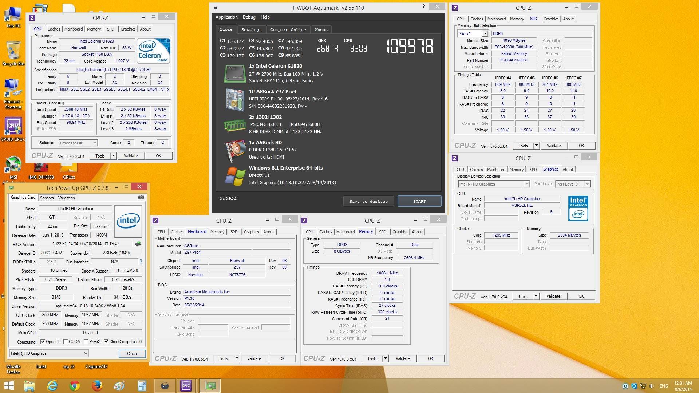Click Windows logo icon in Aquamark
The width and height of the screenshot is (699, 393).
tap(235, 176)
